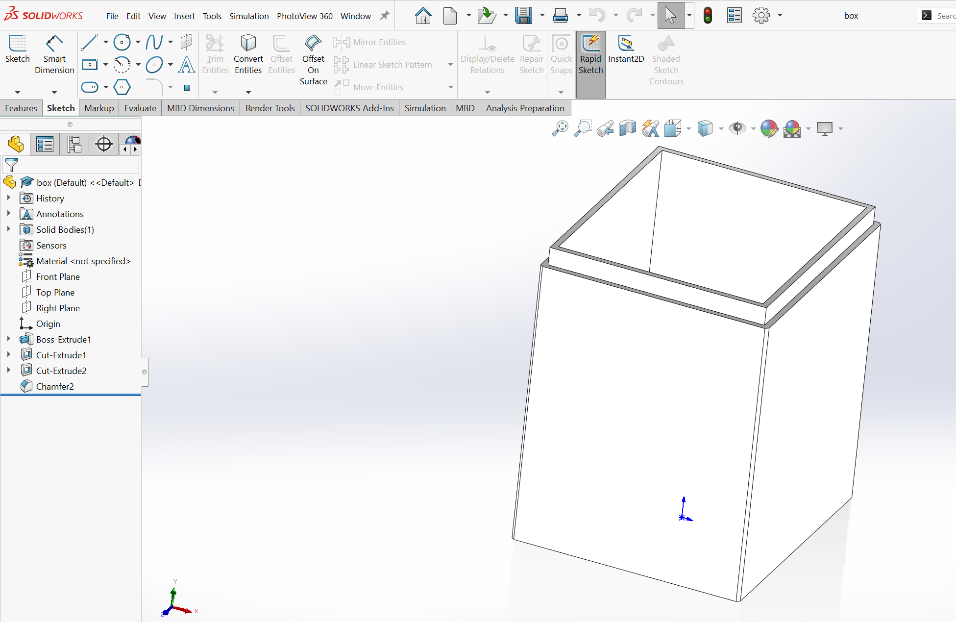Expand the Boss-Extrude1 feature

click(8, 339)
